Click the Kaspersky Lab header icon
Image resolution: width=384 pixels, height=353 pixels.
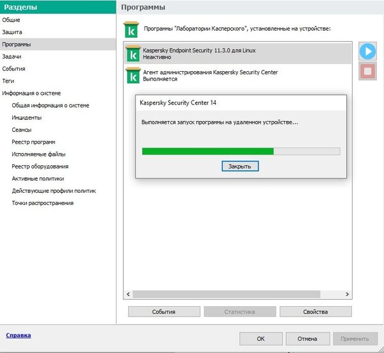[131, 29]
